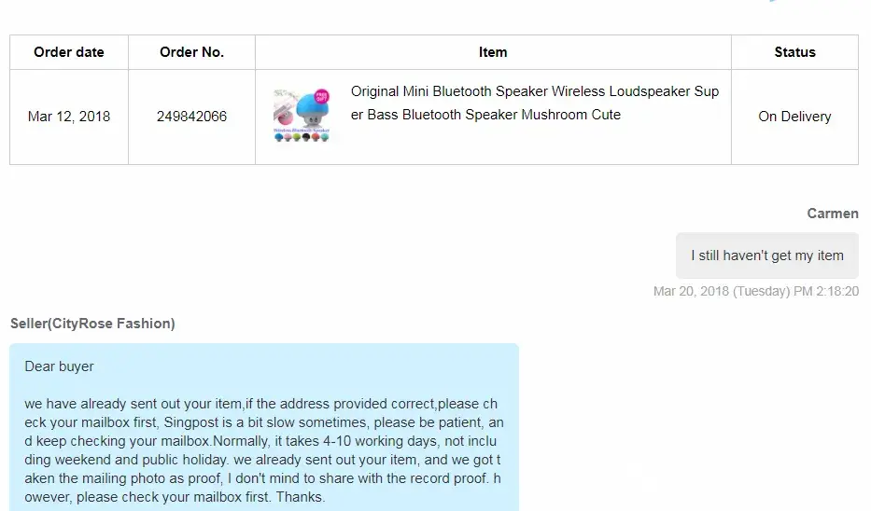This screenshot has height=511, width=871.
Task: Click the seller reply line mentioning Singpost
Action: [x=263, y=422]
